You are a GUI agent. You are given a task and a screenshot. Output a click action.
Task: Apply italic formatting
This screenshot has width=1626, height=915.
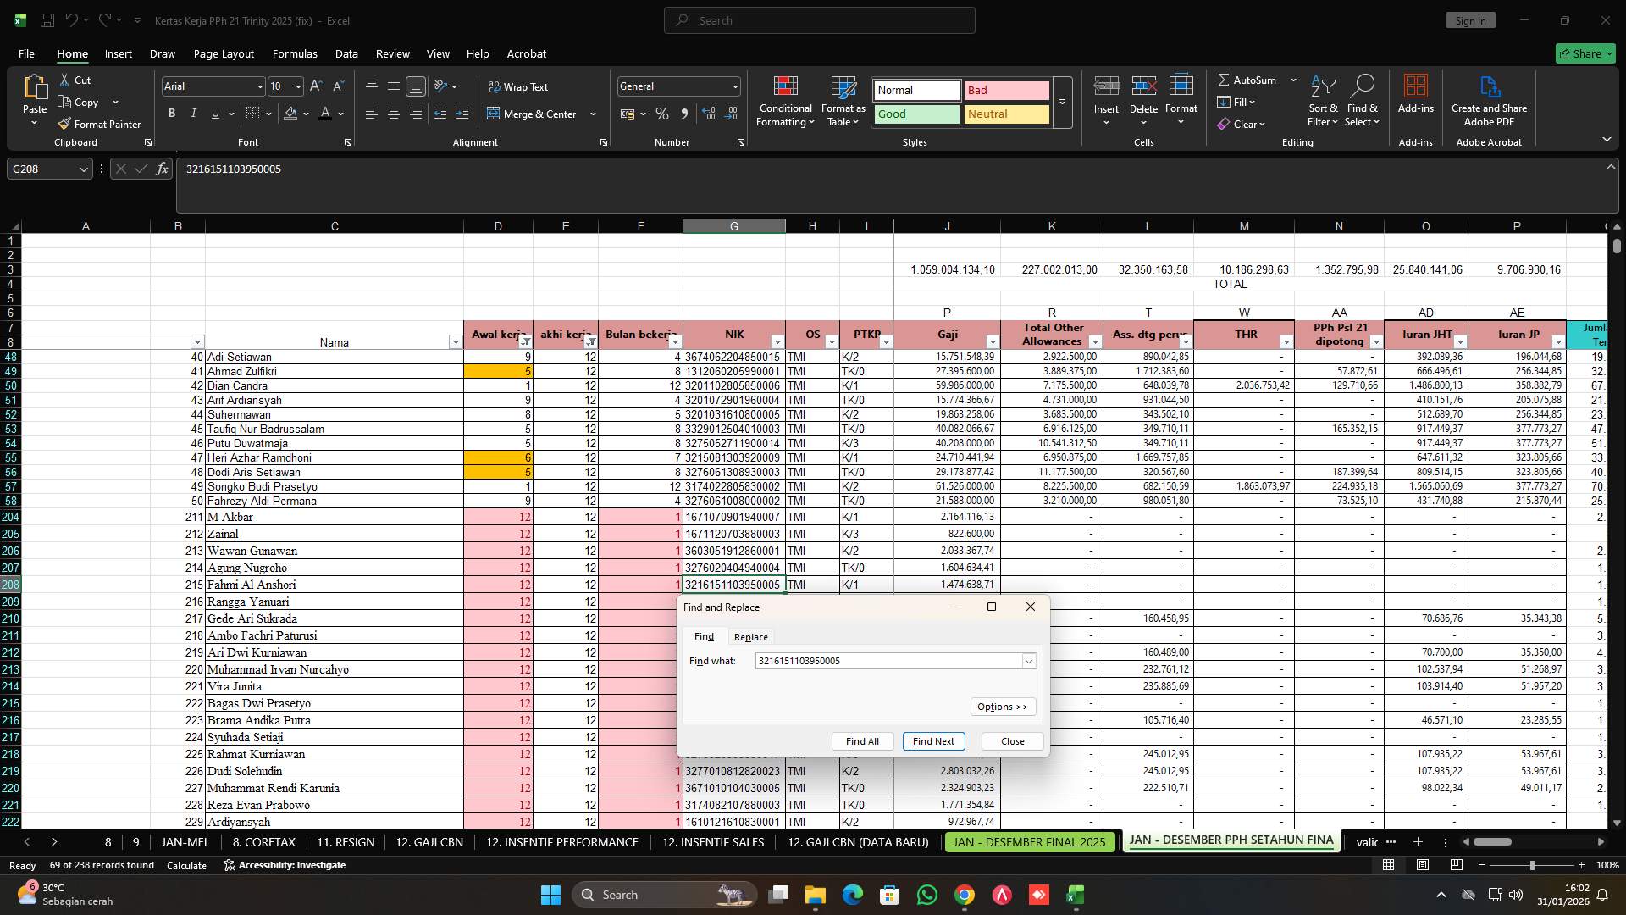(193, 113)
